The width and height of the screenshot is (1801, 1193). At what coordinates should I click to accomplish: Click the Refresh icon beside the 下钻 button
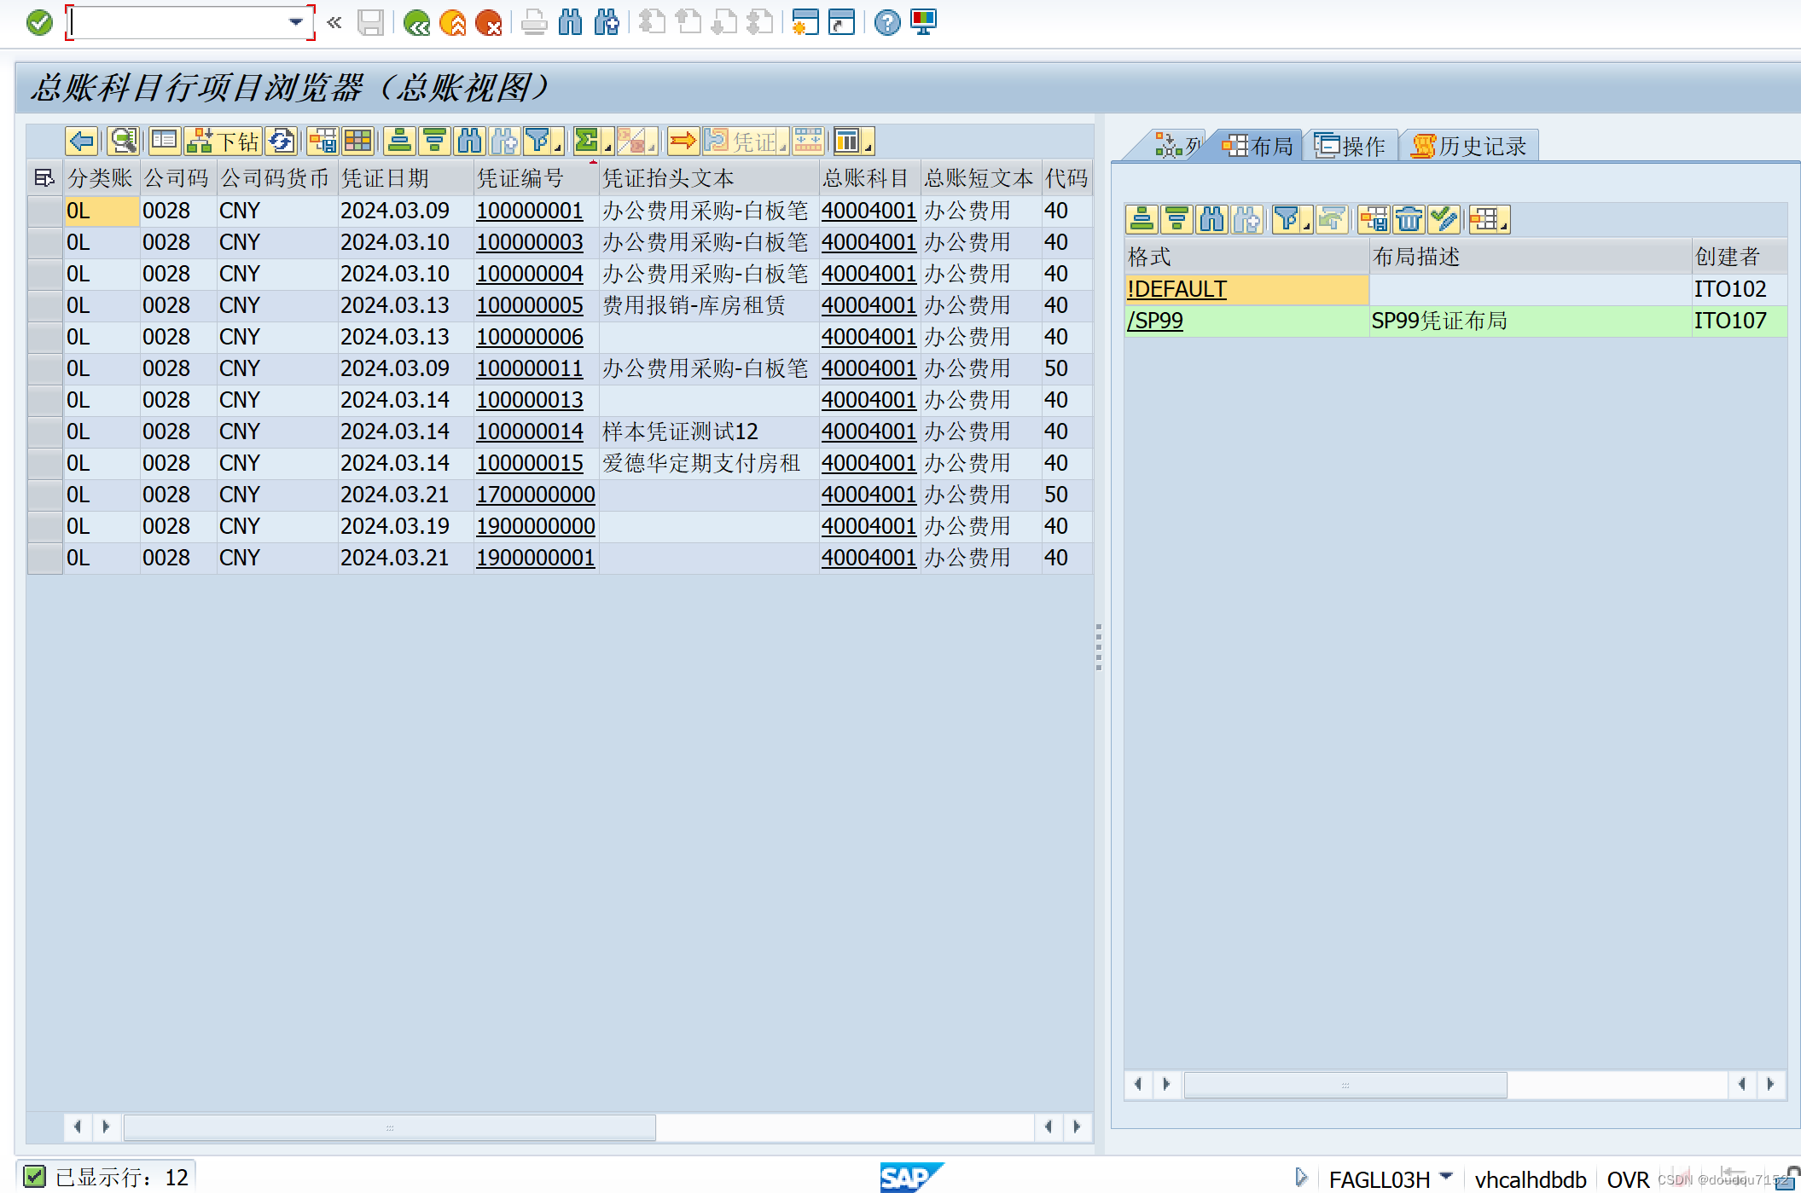click(x=282, y=142)
